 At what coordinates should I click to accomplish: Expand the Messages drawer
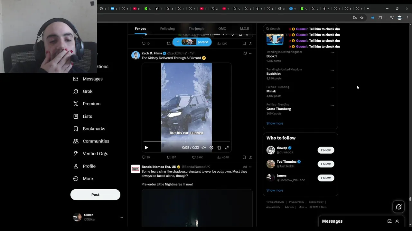click(x=397, y=221)
